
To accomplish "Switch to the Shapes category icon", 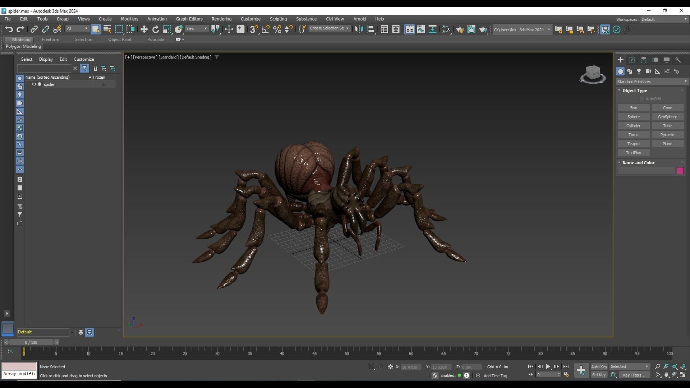I will click(630, 71).
